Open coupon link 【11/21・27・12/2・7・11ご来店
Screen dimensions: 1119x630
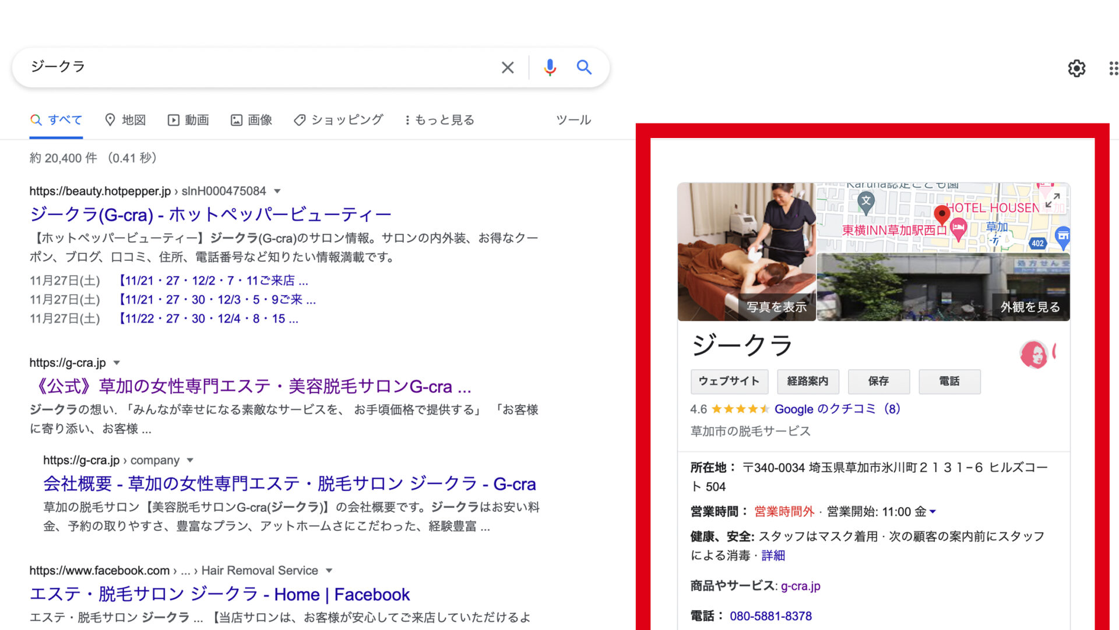click(212, 281)
